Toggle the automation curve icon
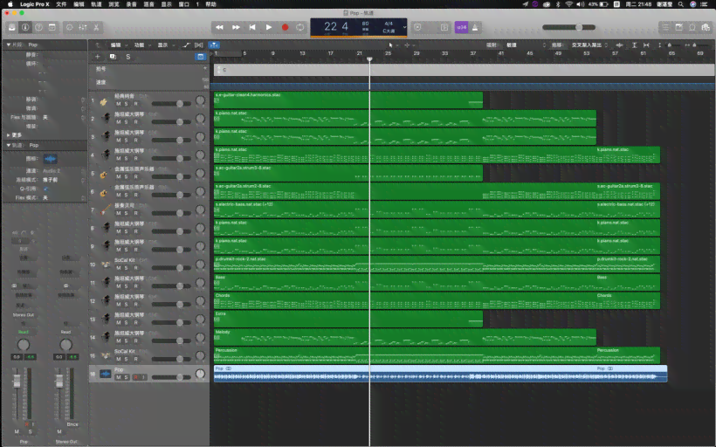 [186, 45]
